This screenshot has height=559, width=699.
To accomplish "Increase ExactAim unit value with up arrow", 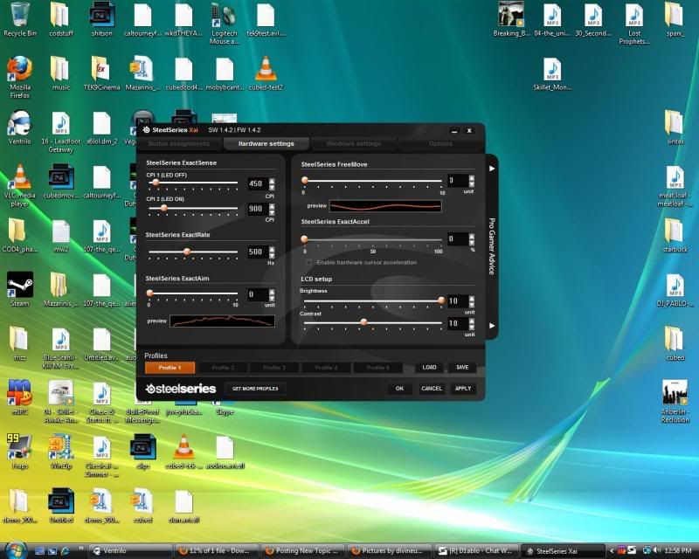I will pos(272,292).
